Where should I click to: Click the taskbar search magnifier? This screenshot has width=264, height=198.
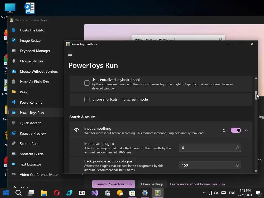coord(18,193)
